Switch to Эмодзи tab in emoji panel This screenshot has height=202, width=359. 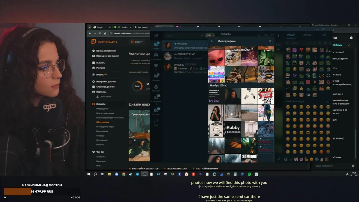tap(291, 35)
